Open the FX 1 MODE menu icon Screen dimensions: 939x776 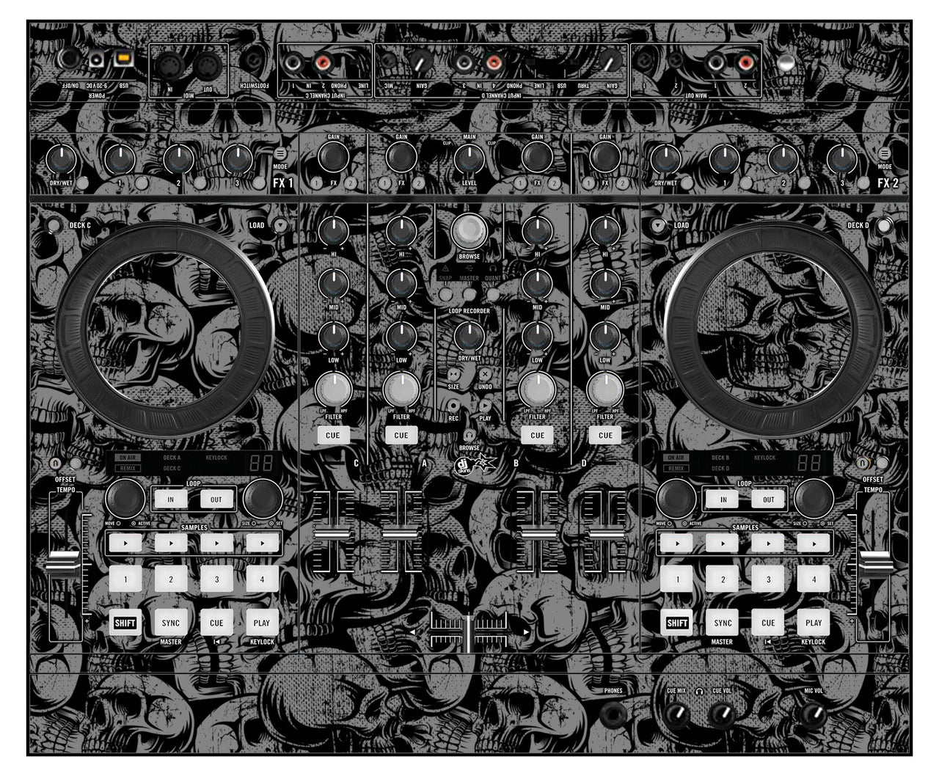279,154
